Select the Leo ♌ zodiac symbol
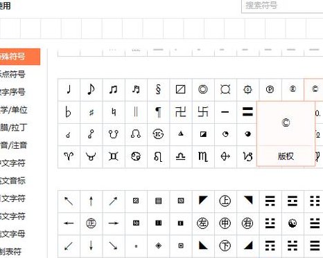The width and height of the screenshot is (323, 258). coord(158,156)
